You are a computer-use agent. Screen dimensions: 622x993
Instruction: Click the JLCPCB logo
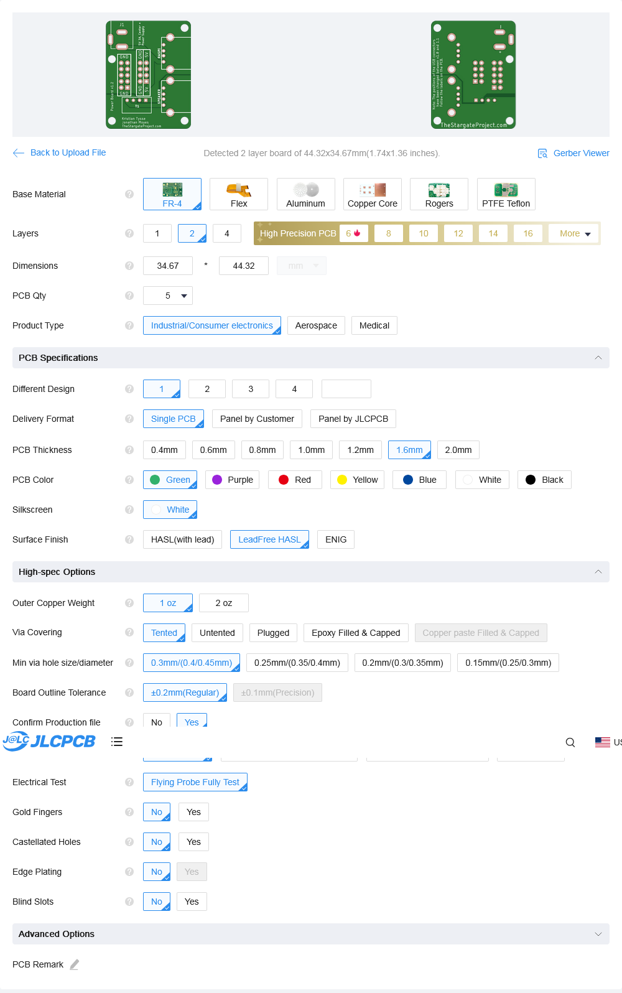tap(49, 741)
